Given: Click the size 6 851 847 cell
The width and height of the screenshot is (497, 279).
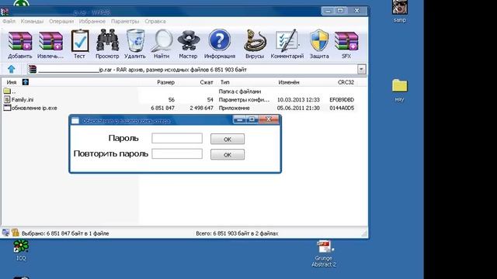Looking at the screenshot, I should 162,108.
